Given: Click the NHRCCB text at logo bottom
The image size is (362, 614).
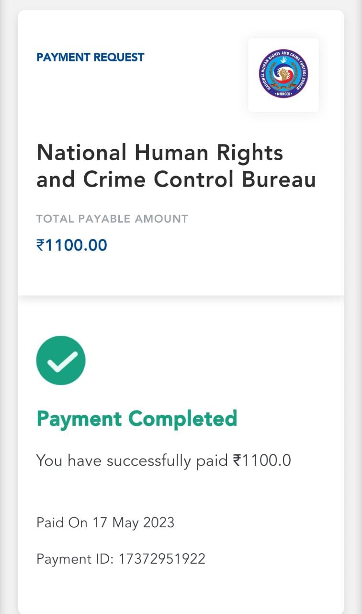Looking at the screenshot, I should (x=283, y=94).
